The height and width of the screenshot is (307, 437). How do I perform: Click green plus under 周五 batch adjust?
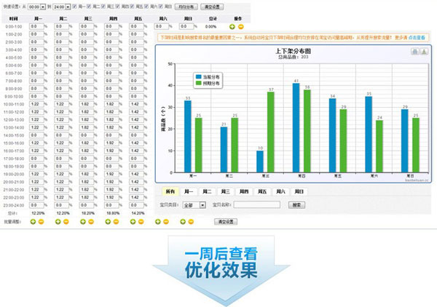tap(133, 221)
